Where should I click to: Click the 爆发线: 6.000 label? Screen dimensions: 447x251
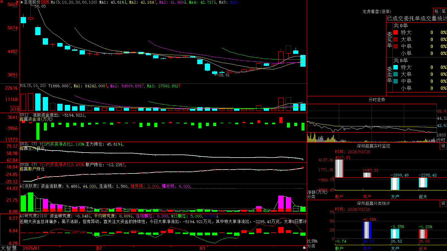coord(176,186)
